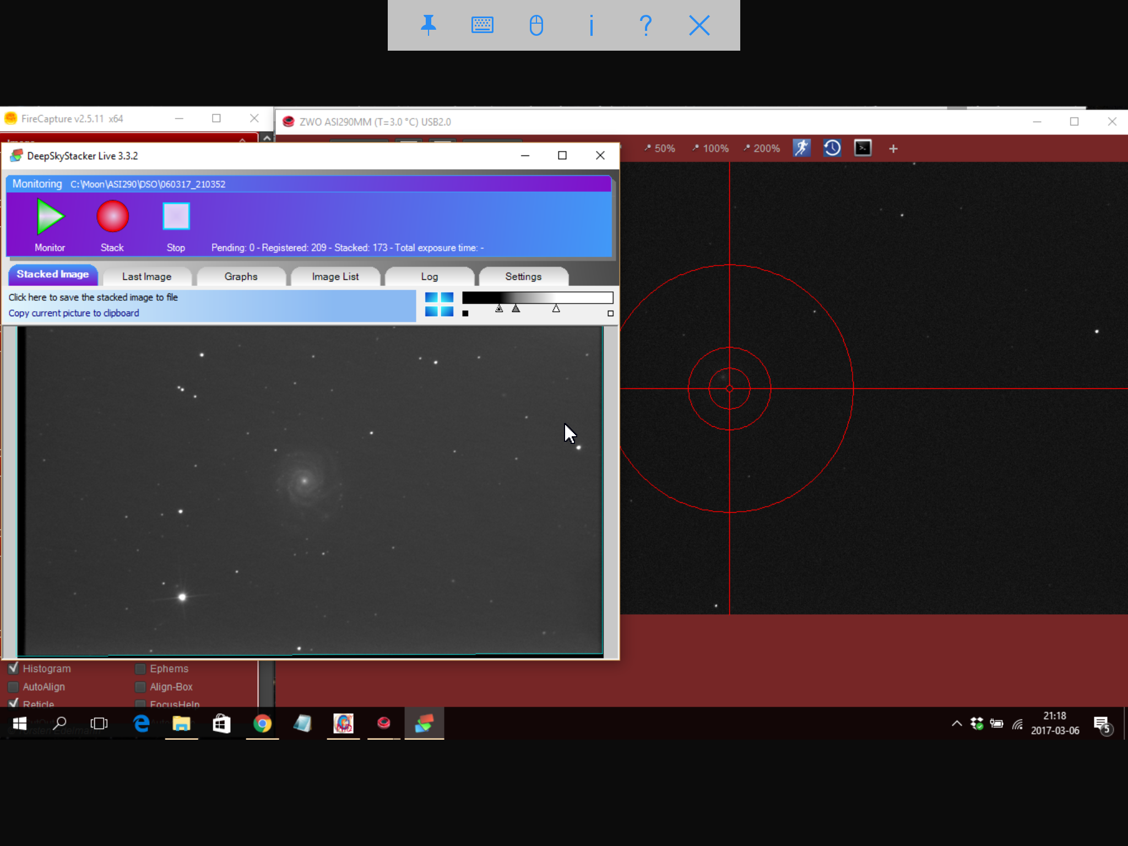Viewport: 1128px width, 846px height.
Task: Switch to the Image List tab
Action: point(335,276)
